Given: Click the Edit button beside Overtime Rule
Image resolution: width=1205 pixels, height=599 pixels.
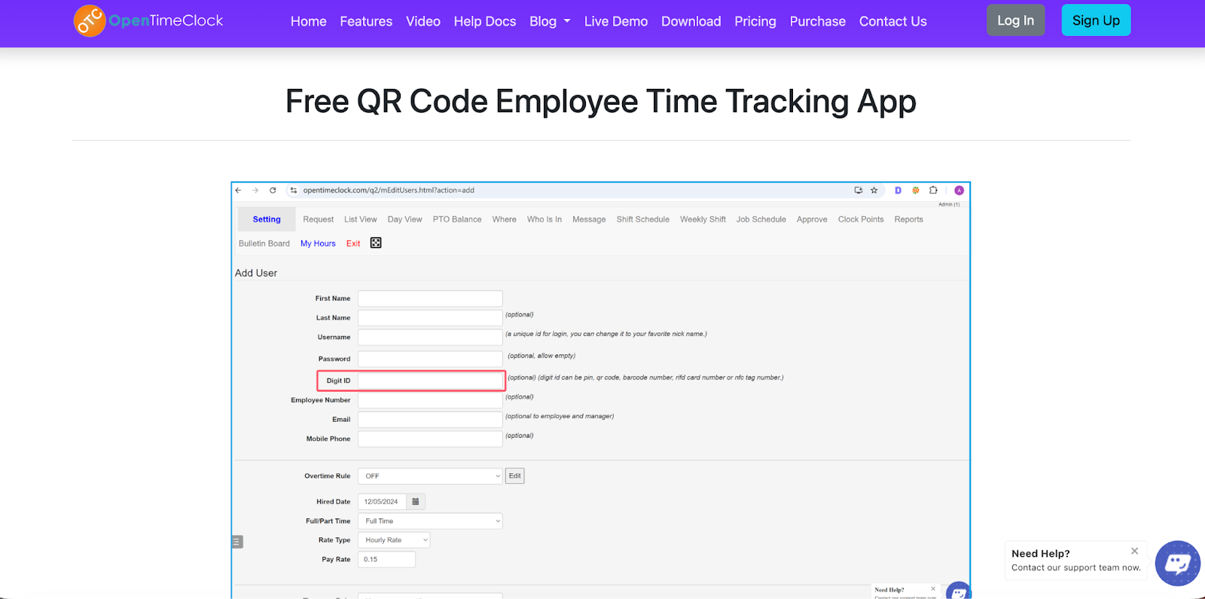Looking at the screenshot, I should [x=514, y=476].
